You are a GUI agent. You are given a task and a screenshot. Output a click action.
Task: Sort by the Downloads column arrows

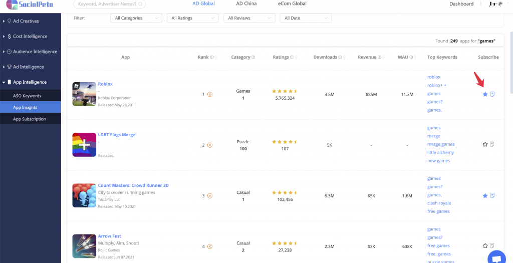[x=344, y=57]
